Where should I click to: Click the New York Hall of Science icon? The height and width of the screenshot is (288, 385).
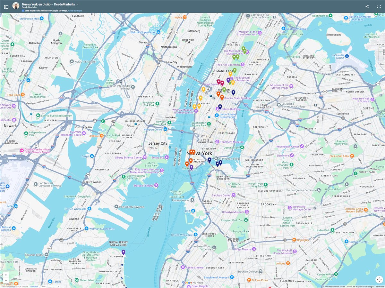tap(372, 100)
